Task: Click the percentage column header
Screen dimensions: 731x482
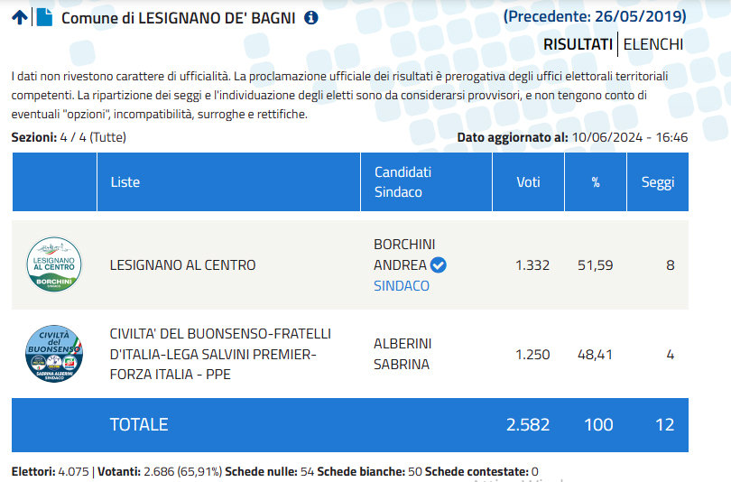Action: click(596, 181)
